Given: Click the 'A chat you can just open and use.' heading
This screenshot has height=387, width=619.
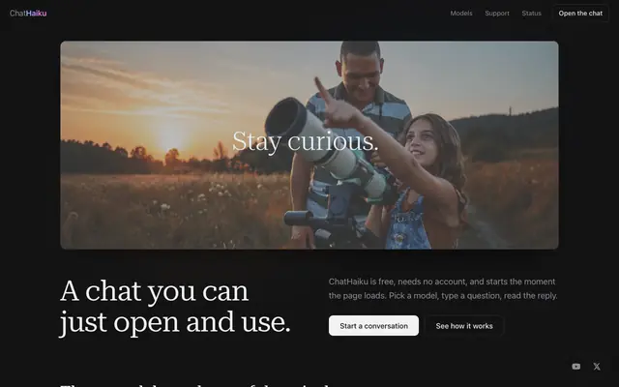Looking at the screenshot, I should pos(175,307).
